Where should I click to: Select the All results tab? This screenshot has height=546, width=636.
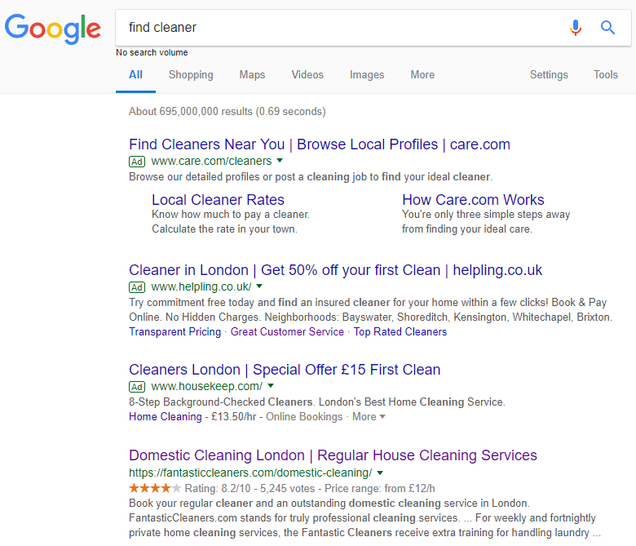135,75
